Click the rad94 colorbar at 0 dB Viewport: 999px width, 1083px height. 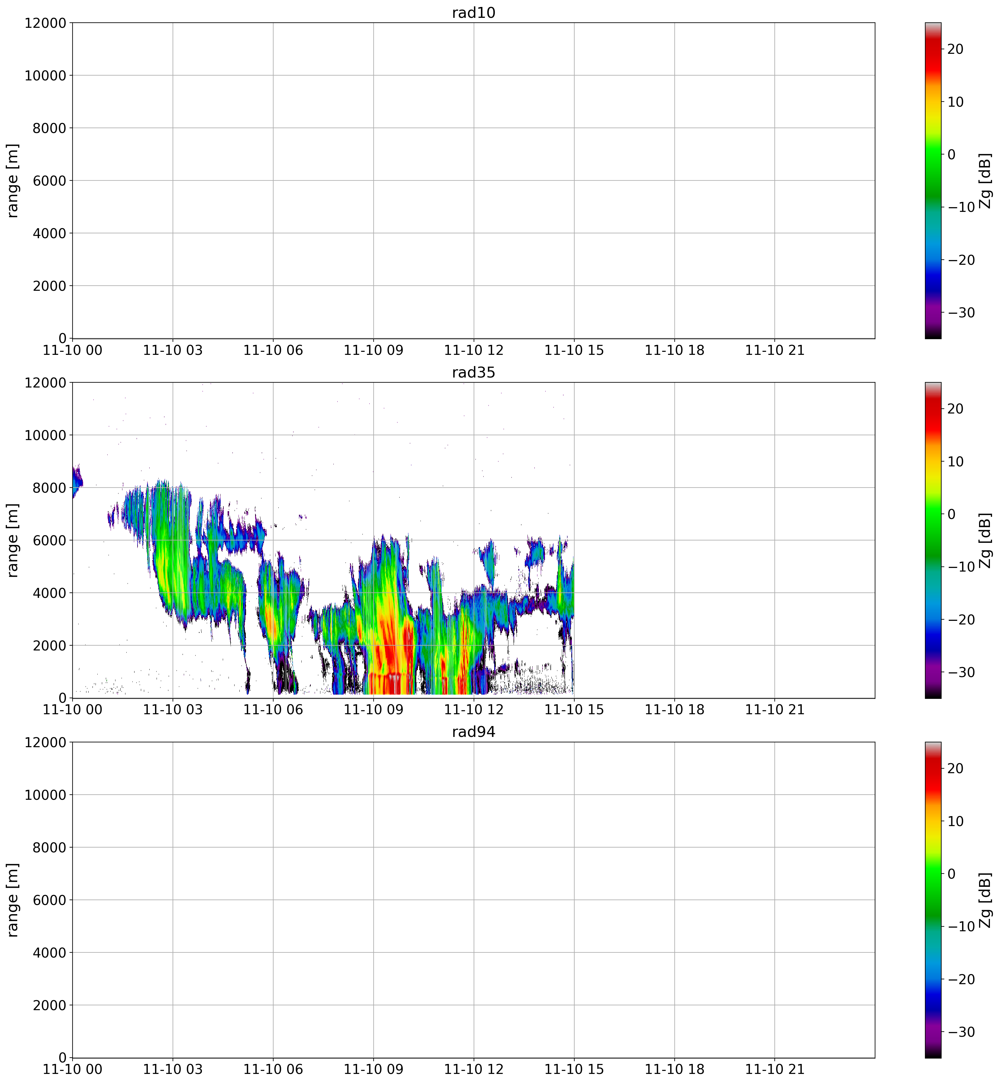click(x=933, y=874)
